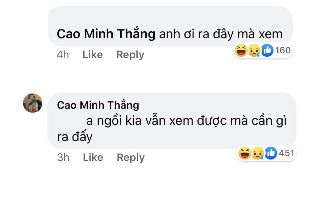Viewport: 334px width, 224px height.
Task: Like the comment posted 3h ago
Action: pyautogui.click(x=93, y=157)
